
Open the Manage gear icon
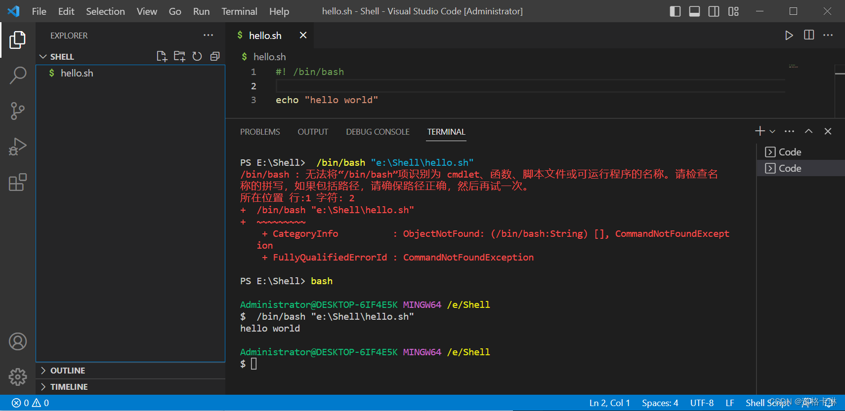click(18, 377)
